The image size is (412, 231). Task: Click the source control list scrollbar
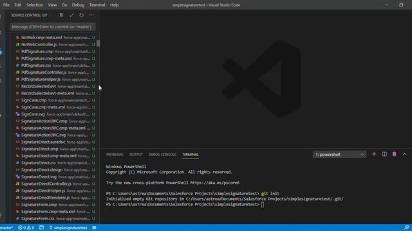pos(98,44)
